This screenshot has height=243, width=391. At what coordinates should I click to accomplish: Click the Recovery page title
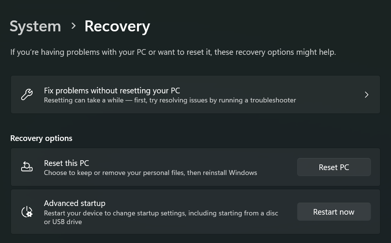coord(117,26)
